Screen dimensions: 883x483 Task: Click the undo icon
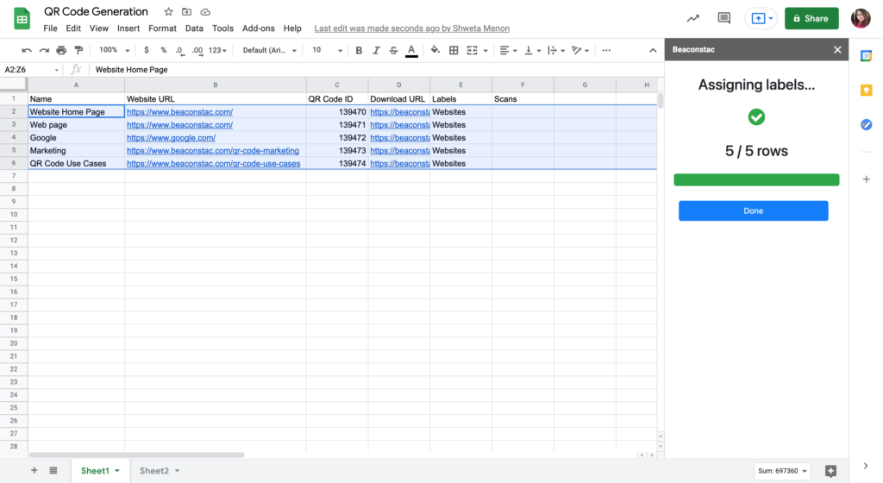click(27, 50)
